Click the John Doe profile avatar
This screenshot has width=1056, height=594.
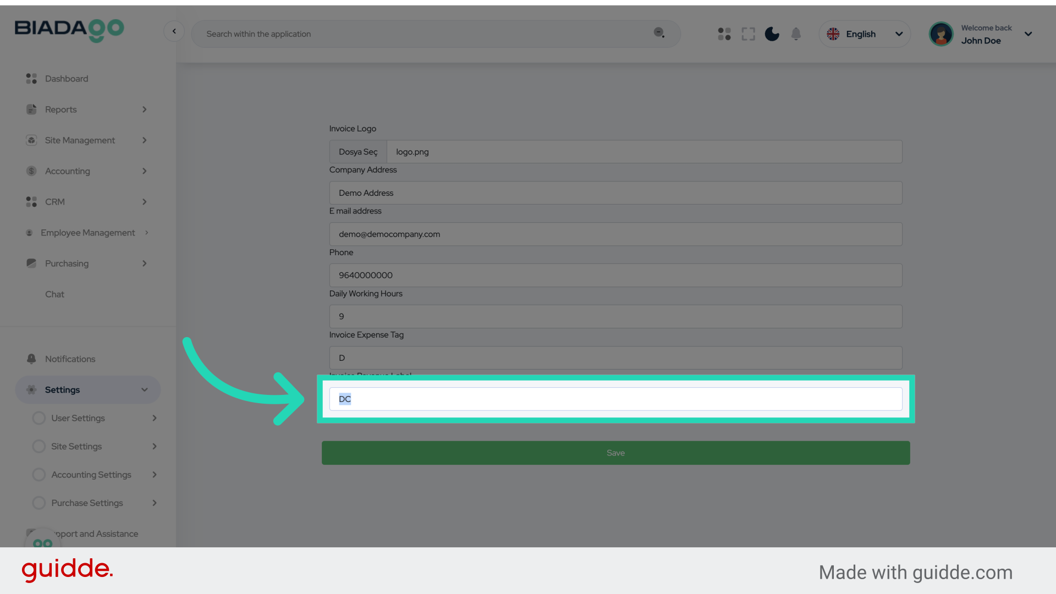point(941,34)
